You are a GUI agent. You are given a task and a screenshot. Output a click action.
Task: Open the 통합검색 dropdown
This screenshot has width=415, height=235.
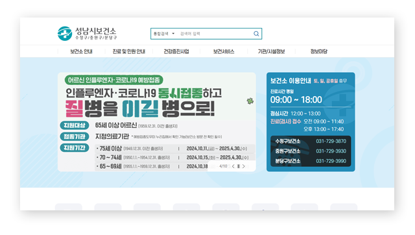pos(164,34)
